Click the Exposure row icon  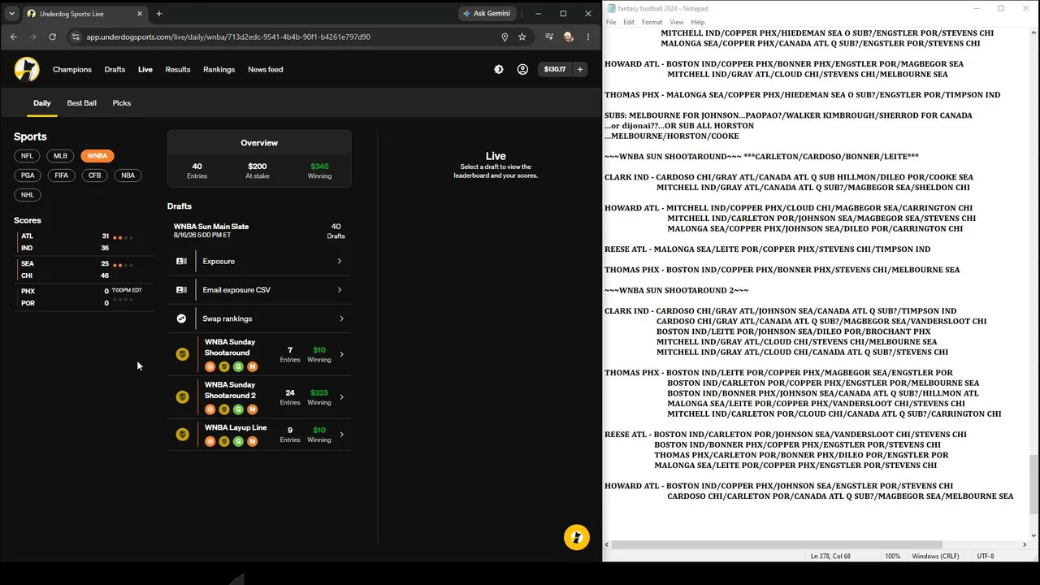pos(181,261)
